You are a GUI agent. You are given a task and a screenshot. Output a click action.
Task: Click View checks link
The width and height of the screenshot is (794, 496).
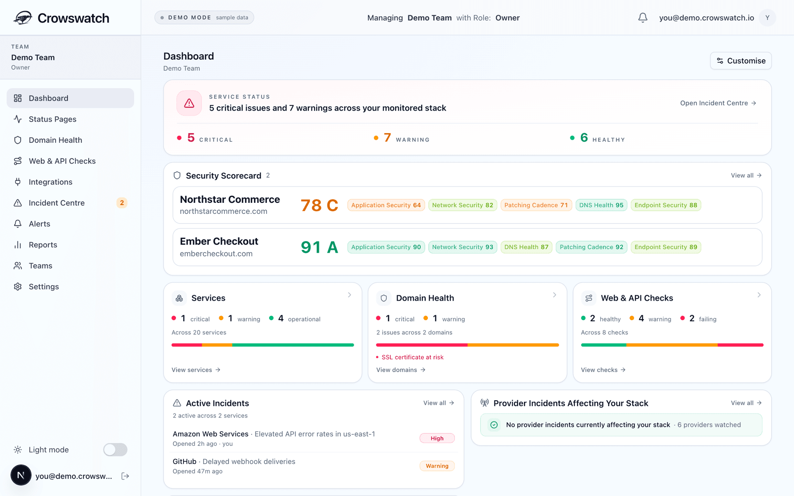[x=603, y=370]
